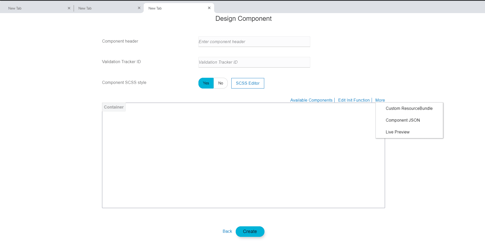Switch to the second New Tab
485x243 pixels.
103,8
